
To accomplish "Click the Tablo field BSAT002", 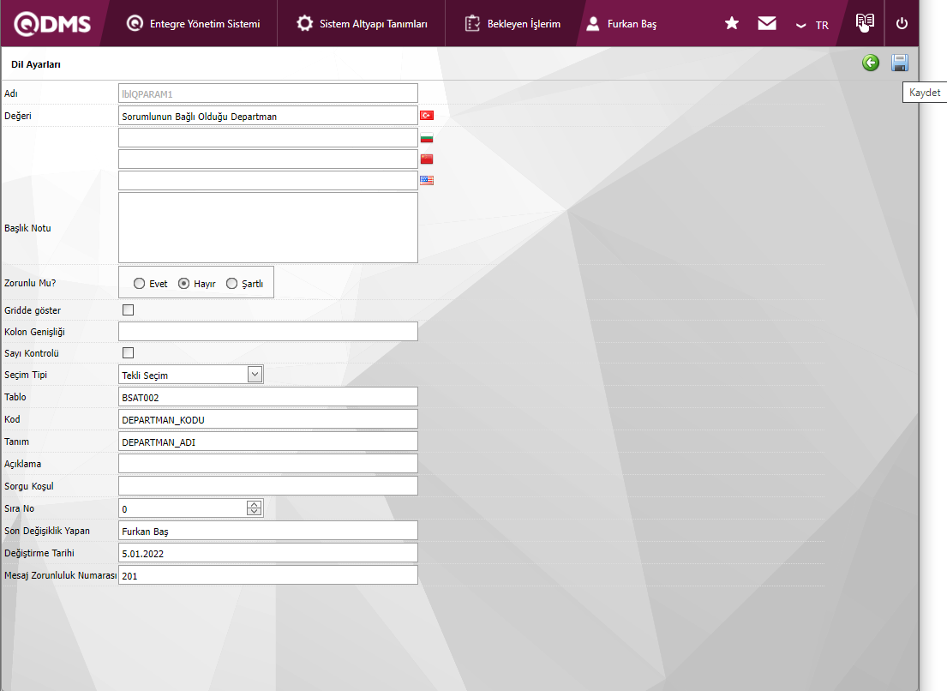I will click(x=268, y=397).
